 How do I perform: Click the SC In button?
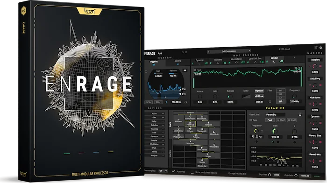149,102
